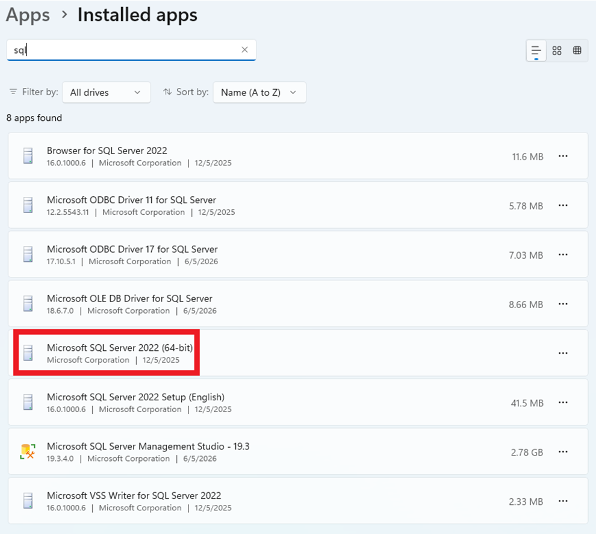
Task: Click the 2.78 GB size value
Action: tap(527, 453)
